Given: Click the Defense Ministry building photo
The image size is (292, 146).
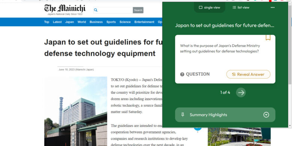Looking at the screenshot, I should 76,111.
